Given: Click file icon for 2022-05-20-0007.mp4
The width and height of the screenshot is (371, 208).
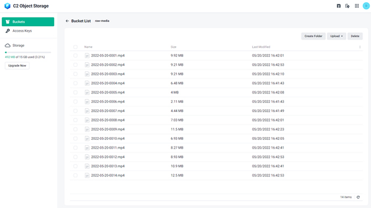Looking at the screenshot, I should click(x=87, y=111).
